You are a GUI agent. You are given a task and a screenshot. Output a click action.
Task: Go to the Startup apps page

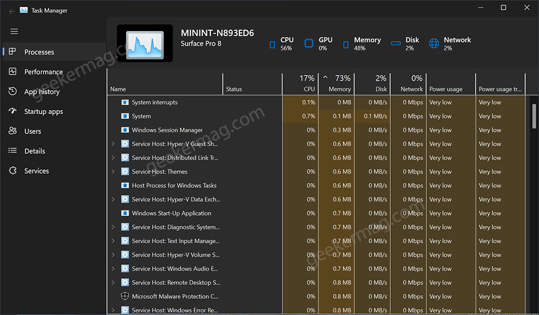coord(54,112)
